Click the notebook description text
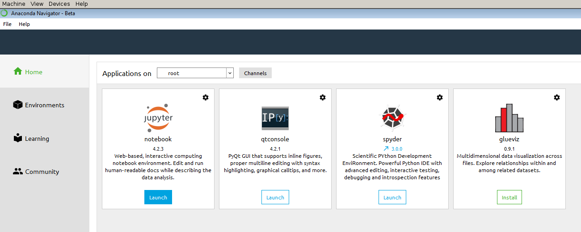 pyautogui.click(x=158, y=167)
